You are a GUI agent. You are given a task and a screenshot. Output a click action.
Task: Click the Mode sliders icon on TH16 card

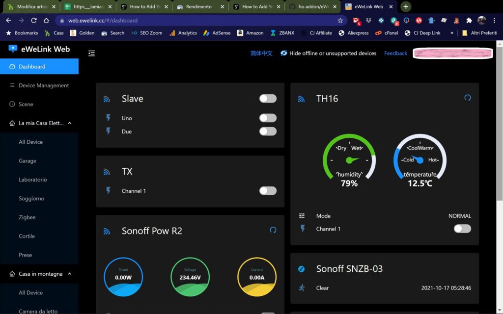[x=302, y=216]
